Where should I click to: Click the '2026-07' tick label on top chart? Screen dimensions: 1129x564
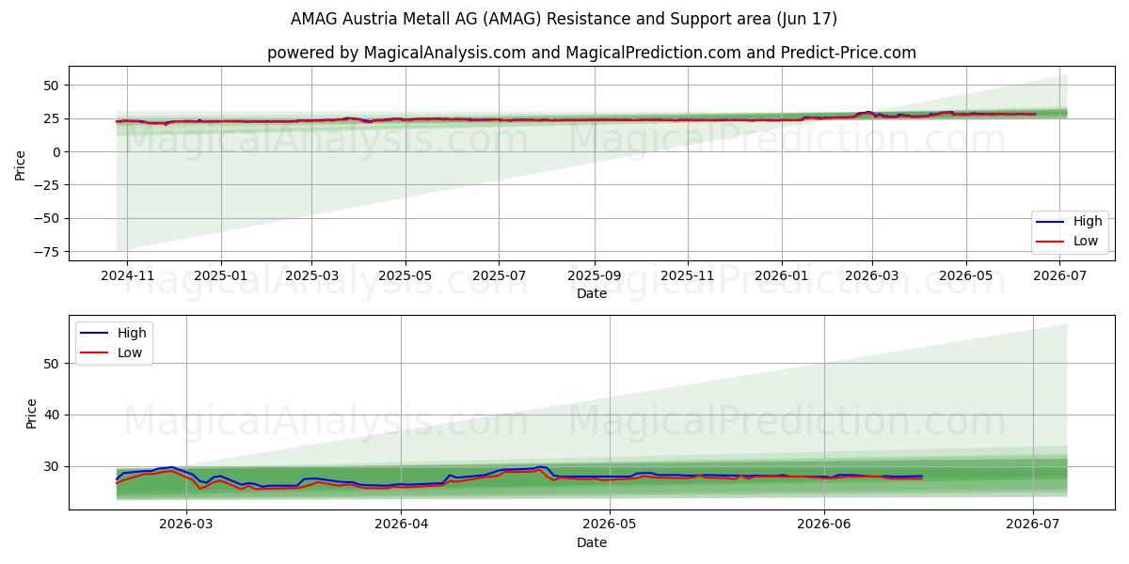pyautogui.click(x=1059, y=275)
